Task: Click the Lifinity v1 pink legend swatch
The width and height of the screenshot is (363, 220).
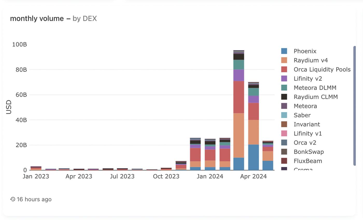Action: coord(284,134)
